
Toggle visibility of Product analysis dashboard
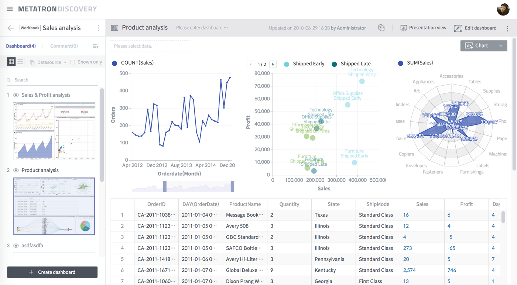[x=16, y=171]
